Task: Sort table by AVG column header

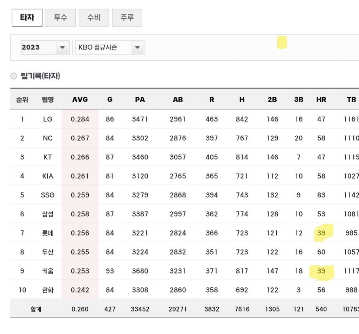Action: pos(80,99)
